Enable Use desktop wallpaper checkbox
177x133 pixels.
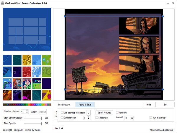click(62, 113)
